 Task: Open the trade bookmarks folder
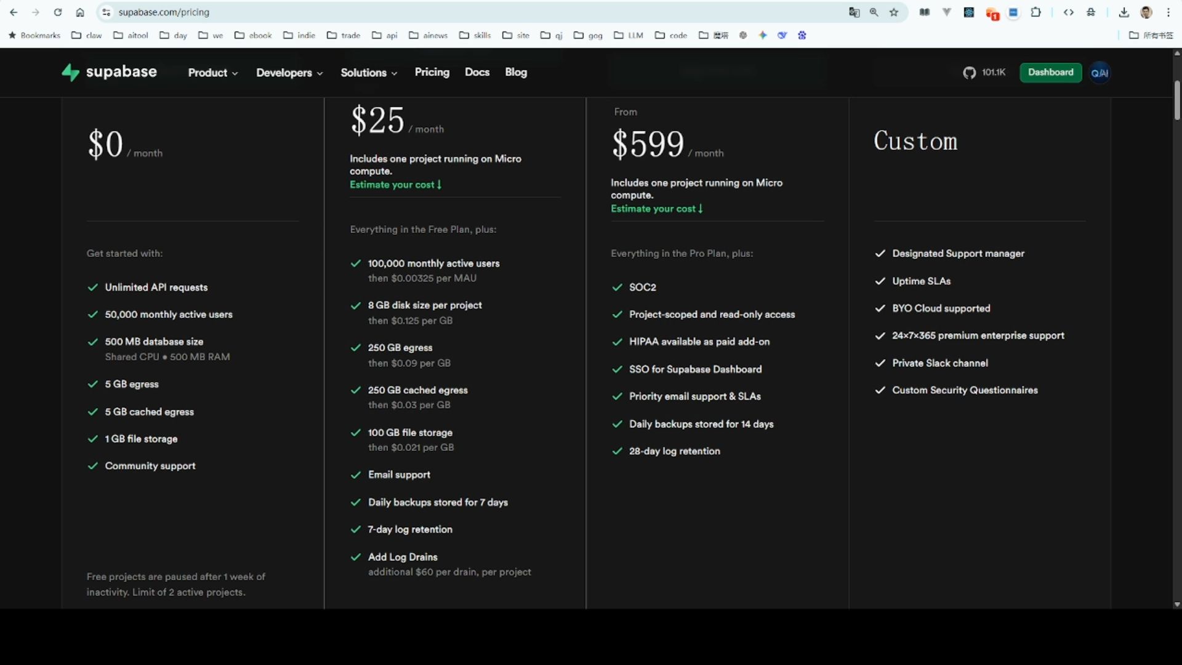pos(344,35)
